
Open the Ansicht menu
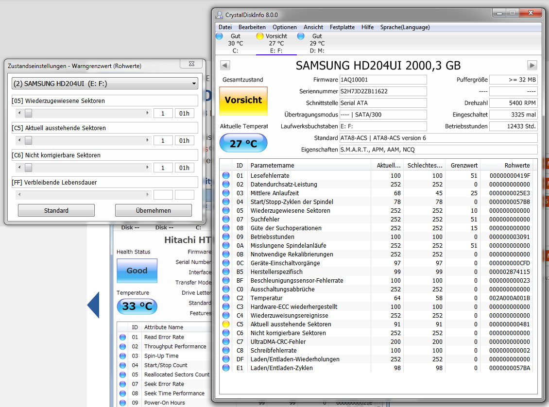[313, 27]
